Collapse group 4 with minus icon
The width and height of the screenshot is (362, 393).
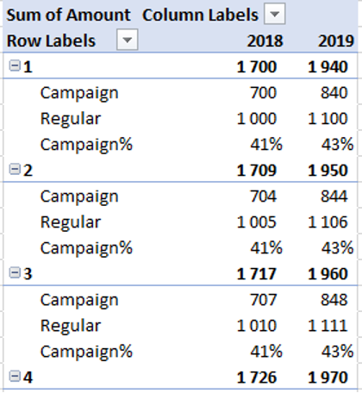click(15, 376)
